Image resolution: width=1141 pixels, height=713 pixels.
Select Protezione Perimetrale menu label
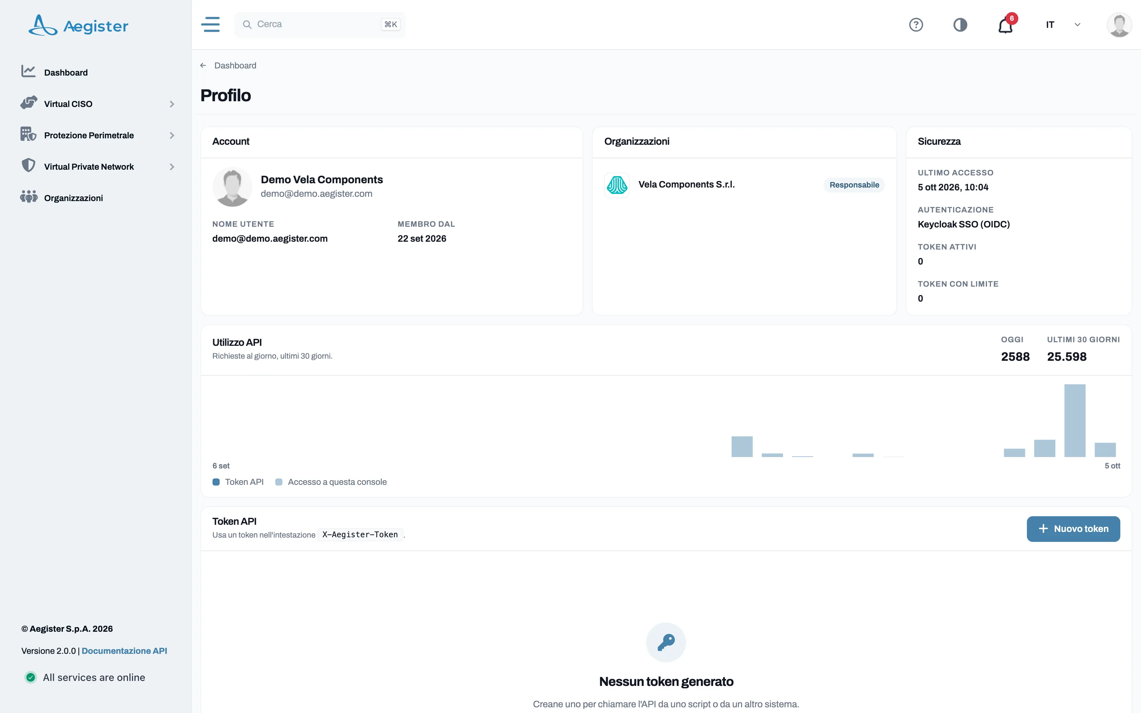point(89,135)
